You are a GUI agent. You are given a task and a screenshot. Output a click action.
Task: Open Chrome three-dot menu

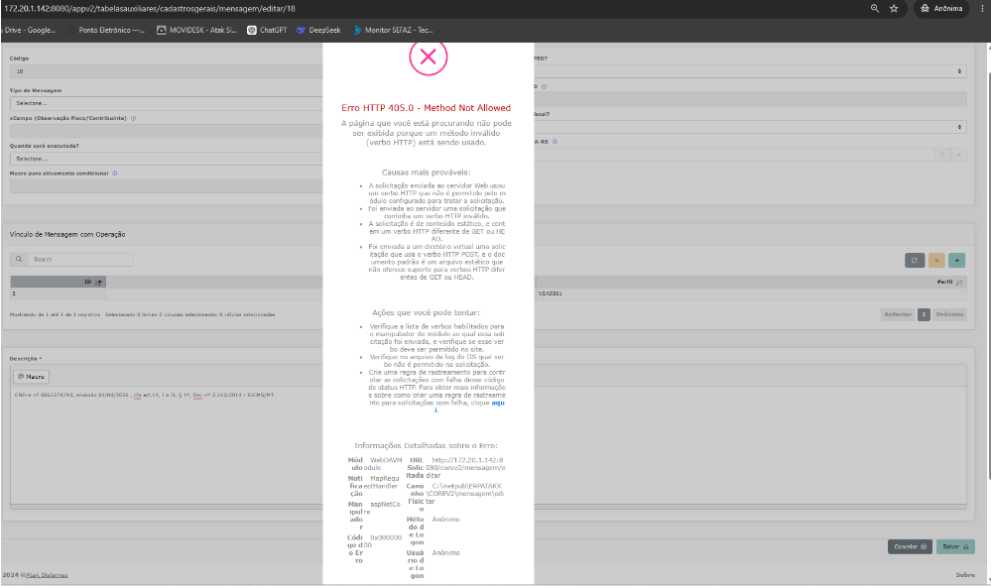point(982,8)
